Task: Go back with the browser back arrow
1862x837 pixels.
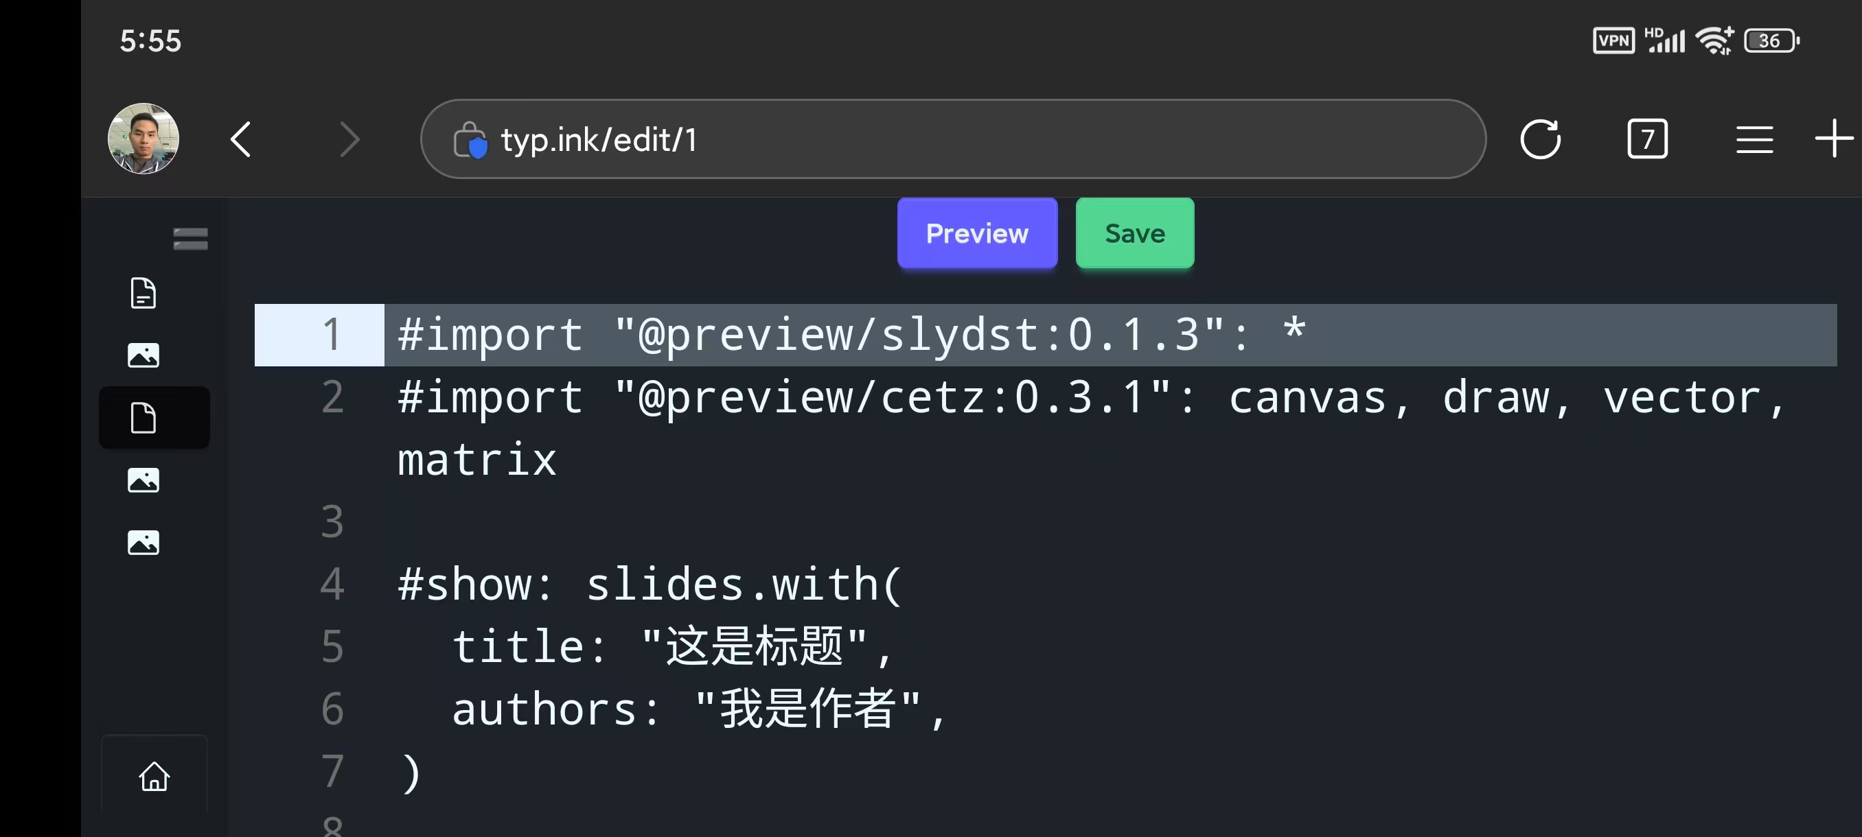Action: 242,139
